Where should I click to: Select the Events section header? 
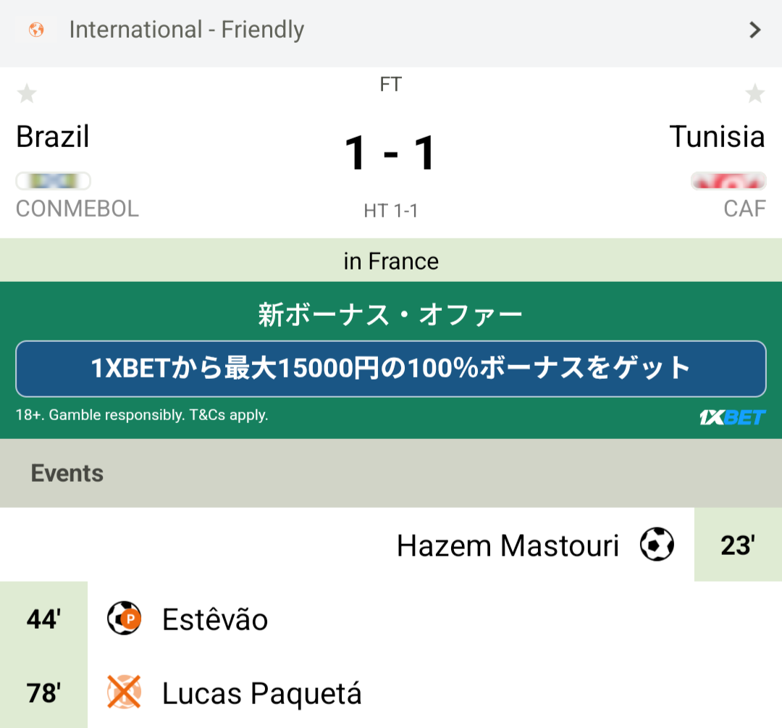coord(67,474)
